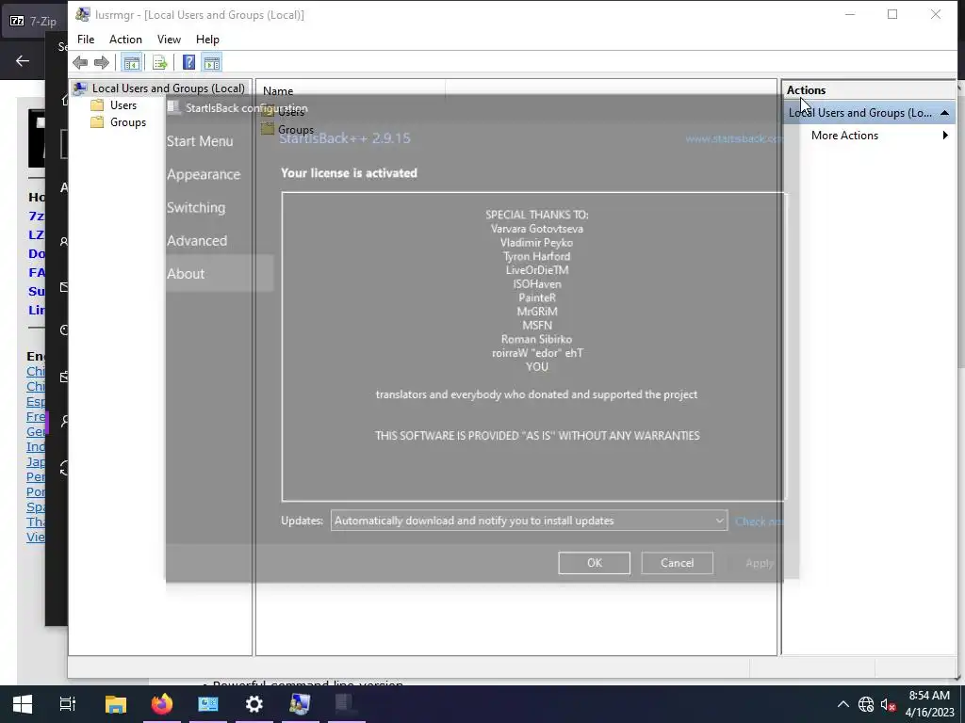Image resolution: width=965 pixels, height=723 pixels.
Task: Open www.startisback.com link
Action: [735, 139]
